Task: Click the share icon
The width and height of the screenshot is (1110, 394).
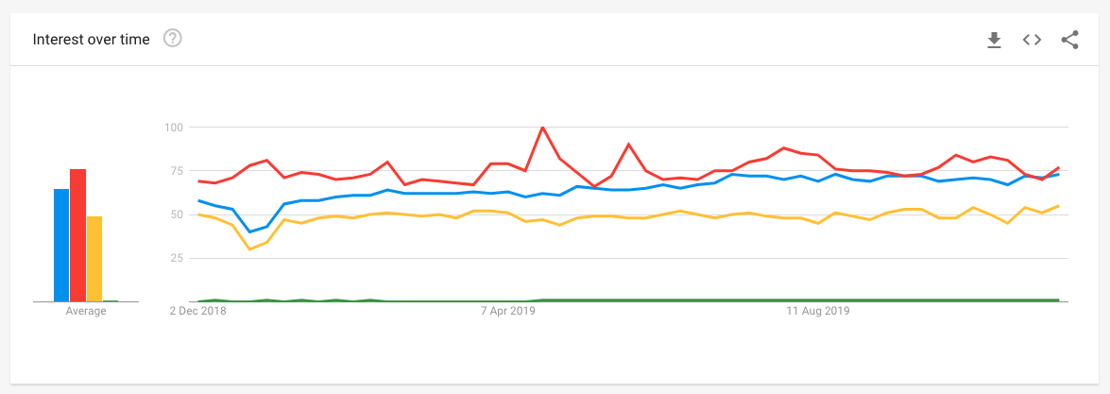Action: click(x=1069, y=40)
